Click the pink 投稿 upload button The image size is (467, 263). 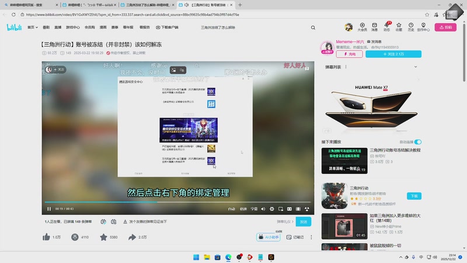[x=445, y=27]
